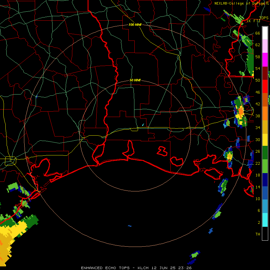Click the TH threshold legend label
Image resolution: width=270 pixels, height=270 pixels.
(258, 234)
